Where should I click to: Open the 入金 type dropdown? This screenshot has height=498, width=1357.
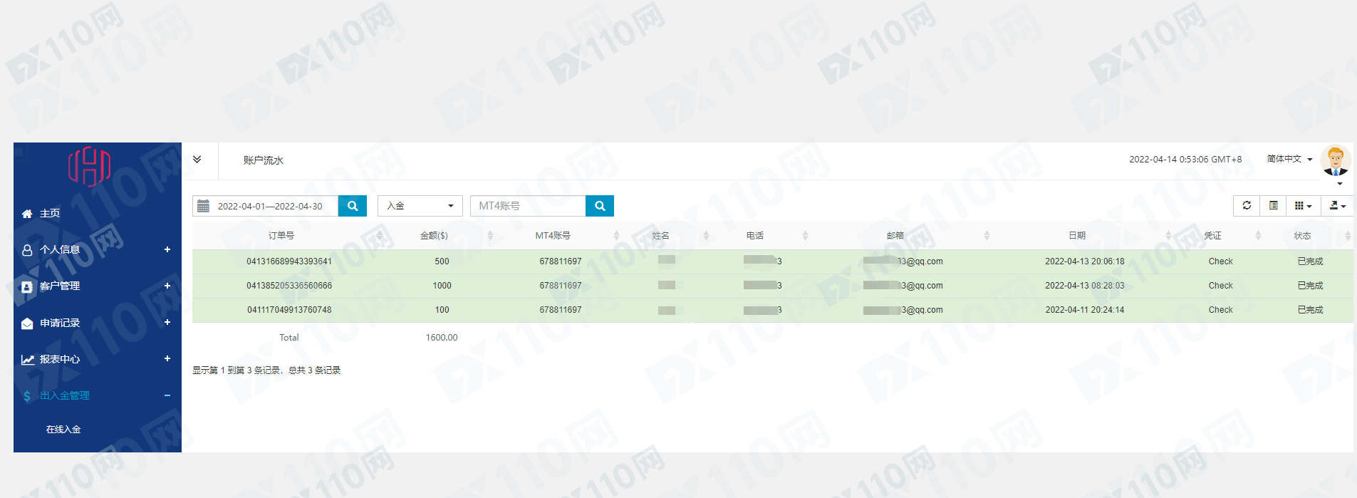420,206
